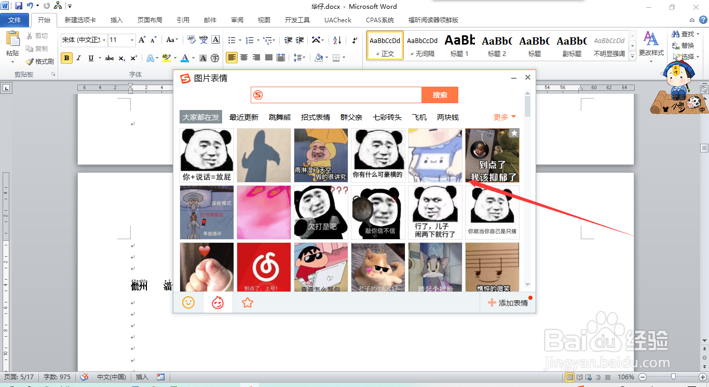Switch to the 插入 ribbon tab
The image size is (709, 387).
coord(117,20)
